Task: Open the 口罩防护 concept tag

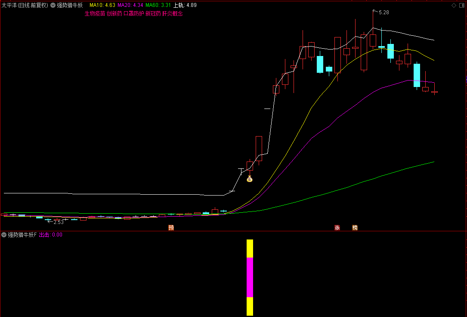Action: 134,13
